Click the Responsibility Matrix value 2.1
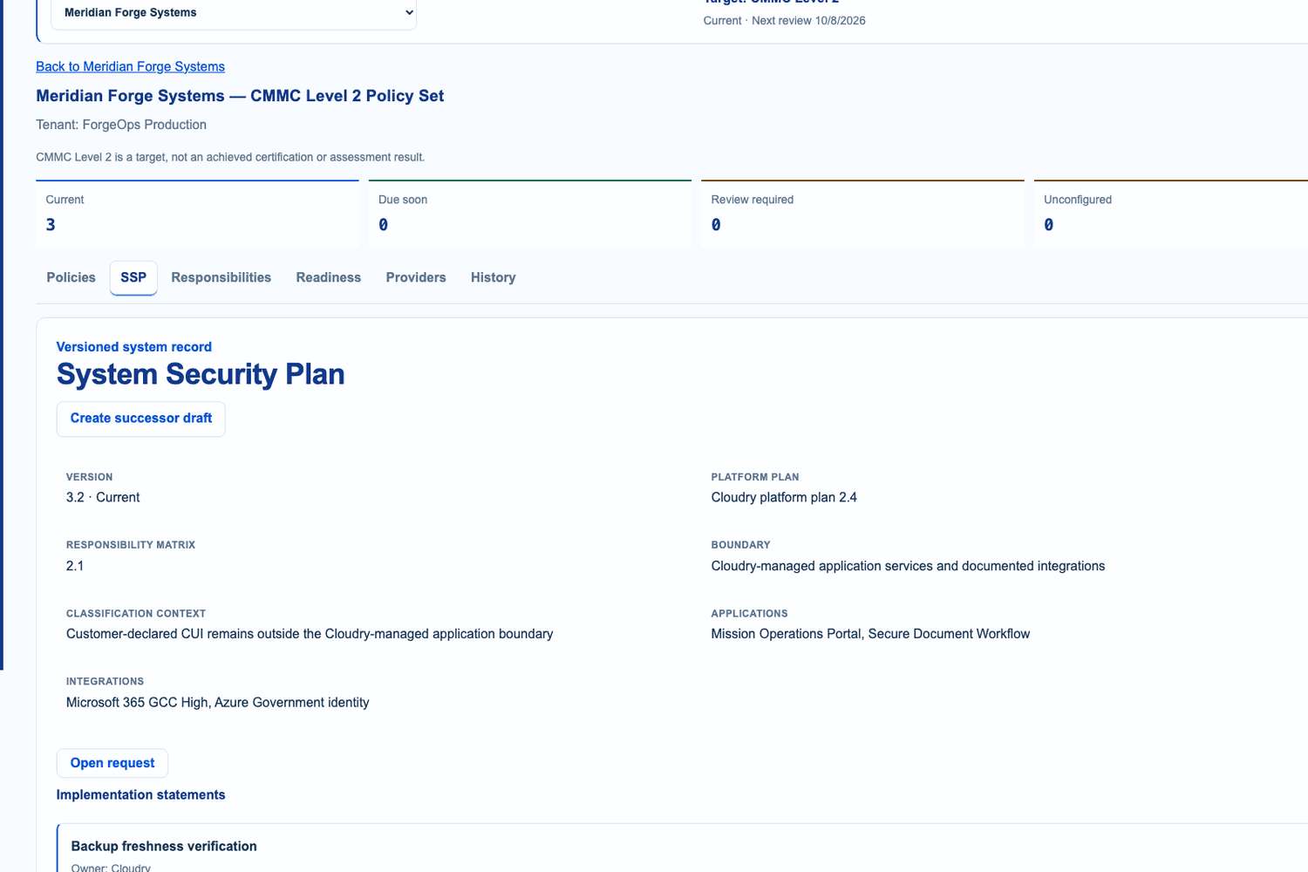1308x872 pixels. click(x=75, y=566)
